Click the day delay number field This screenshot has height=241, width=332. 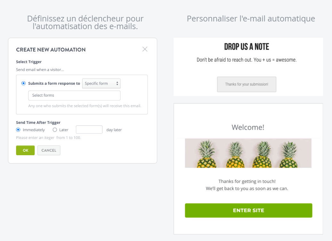tap(89, 129)
